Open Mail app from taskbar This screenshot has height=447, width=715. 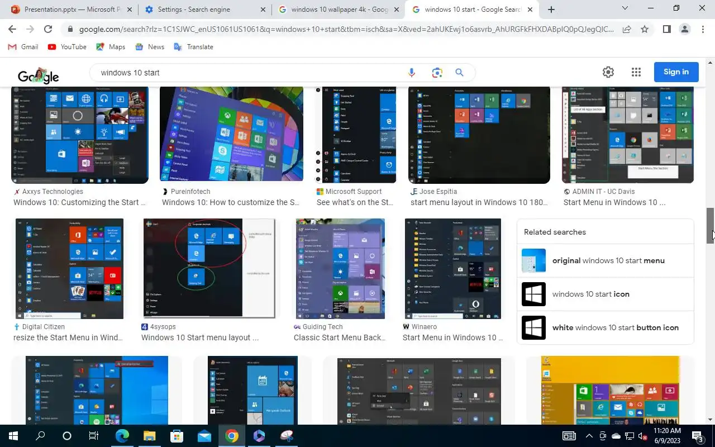[x=204, y=436]
